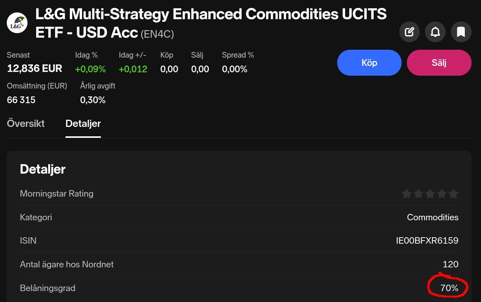Switch to the Översikt tab

coord(26,124)
